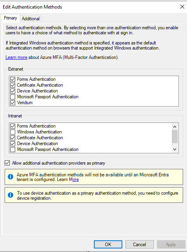Switch to the Additional tab
The height and width of the screenshot is (252, 187).
coord(31,19)
